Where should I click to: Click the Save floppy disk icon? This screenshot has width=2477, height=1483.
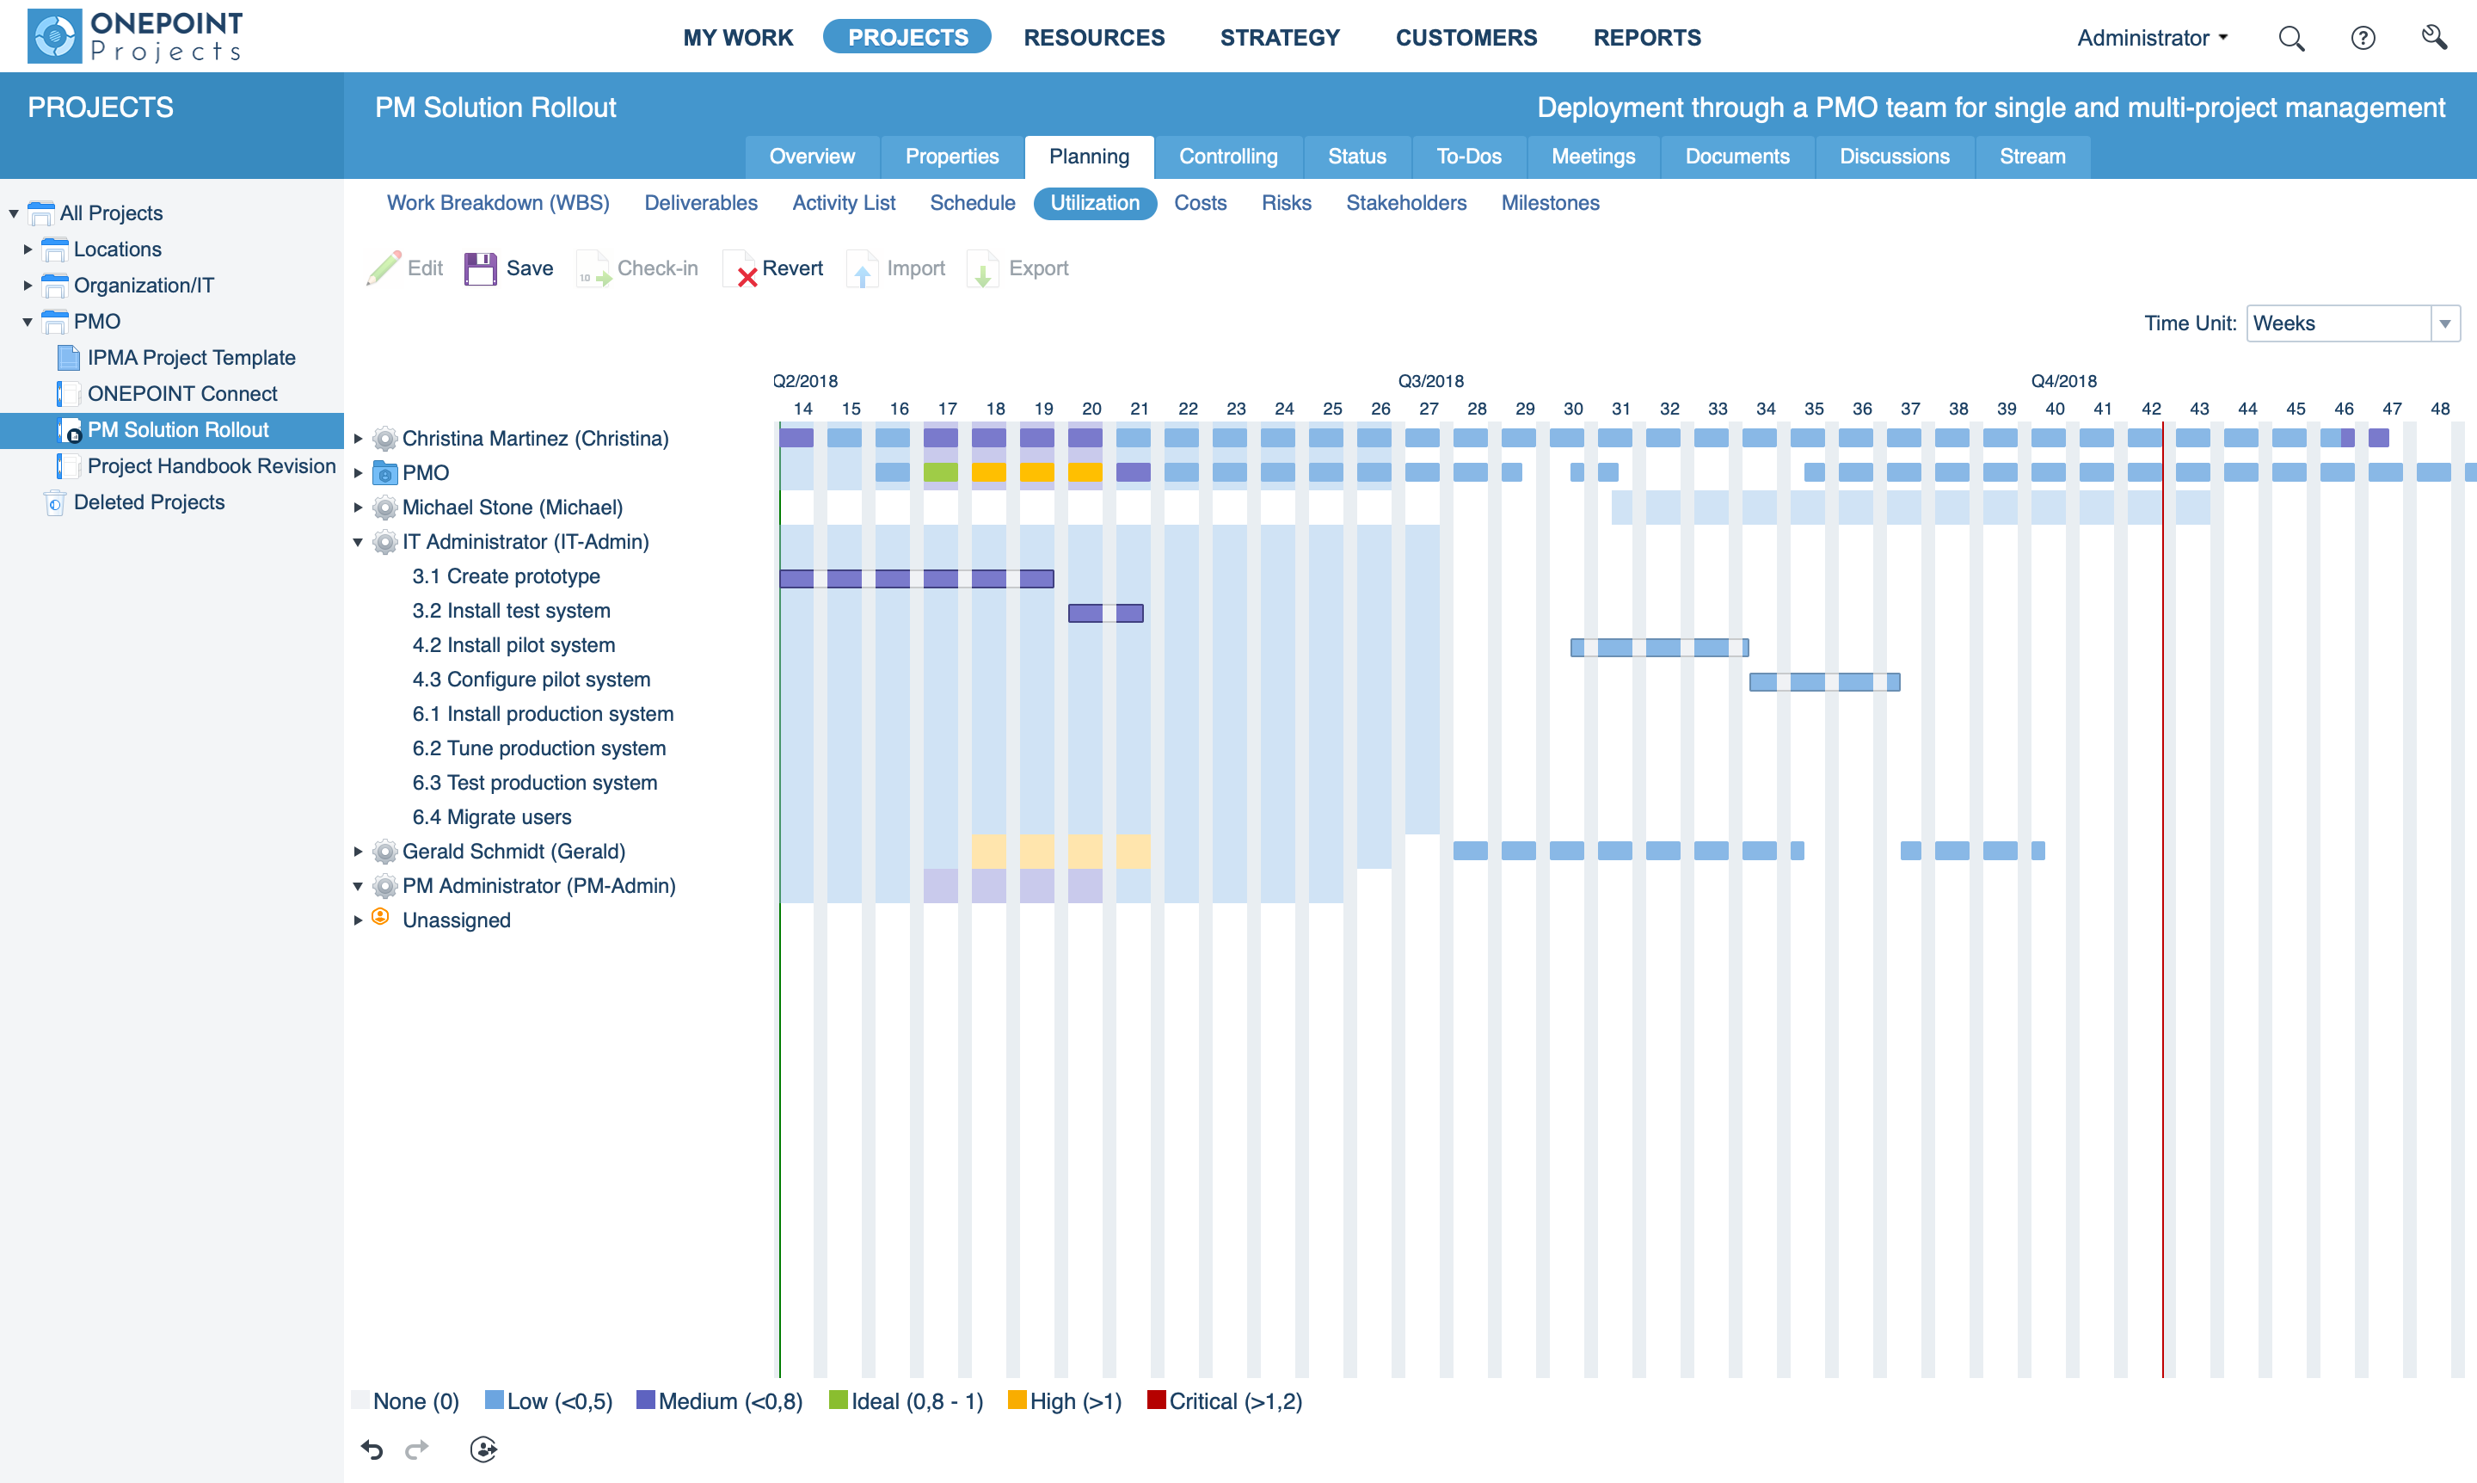tap(481, 268)
